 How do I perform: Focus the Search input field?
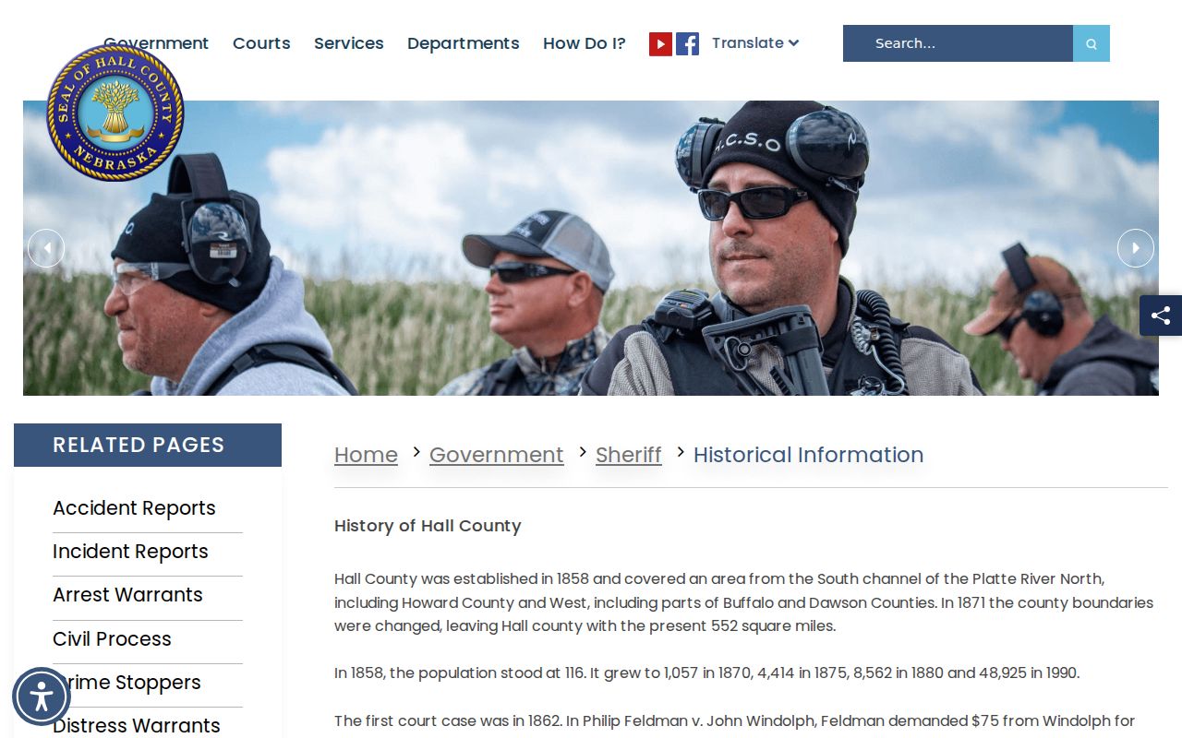(958, 43)
